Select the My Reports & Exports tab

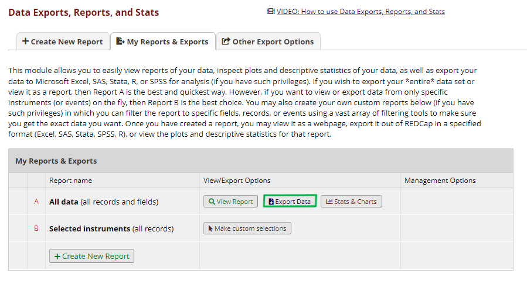click(x=162, y=41)
